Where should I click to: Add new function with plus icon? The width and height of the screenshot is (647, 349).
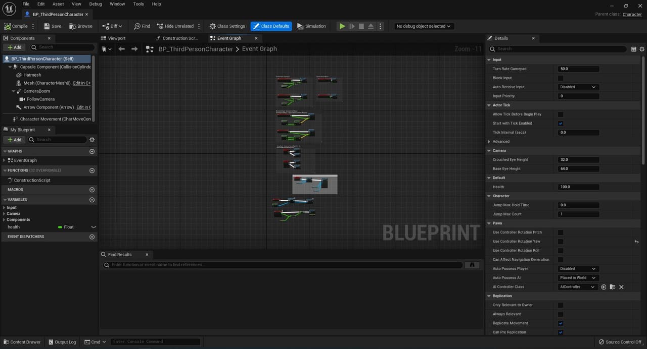pos(92,170)
